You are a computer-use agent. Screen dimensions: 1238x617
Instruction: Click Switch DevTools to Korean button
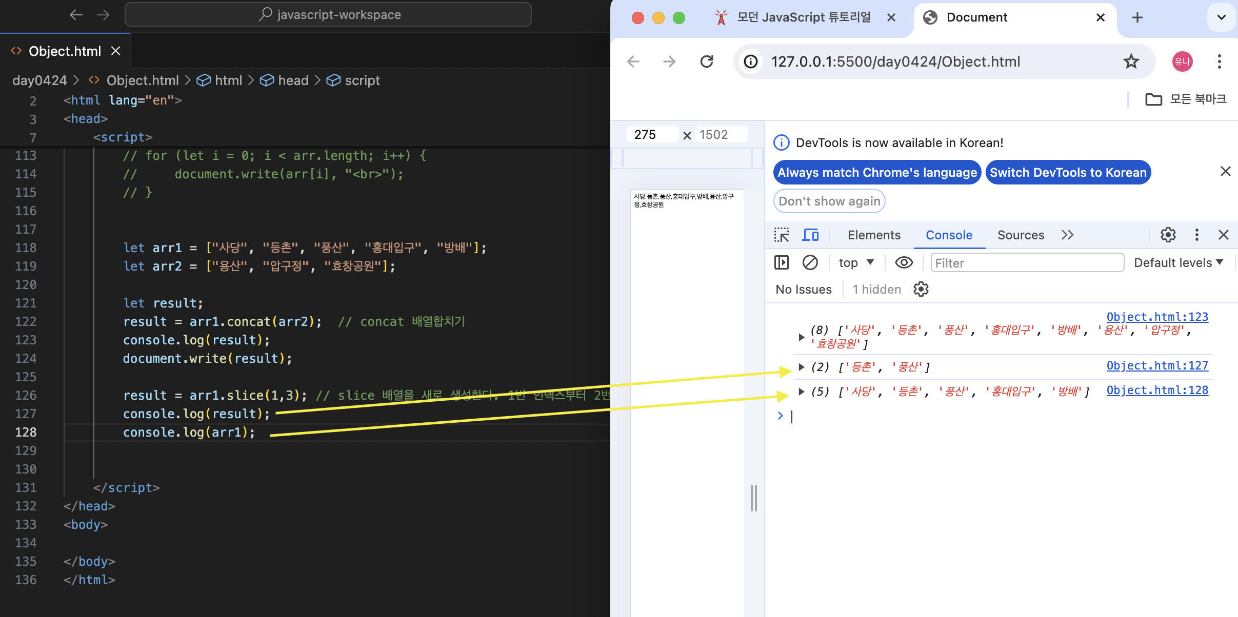click(x=1068, y=173)
